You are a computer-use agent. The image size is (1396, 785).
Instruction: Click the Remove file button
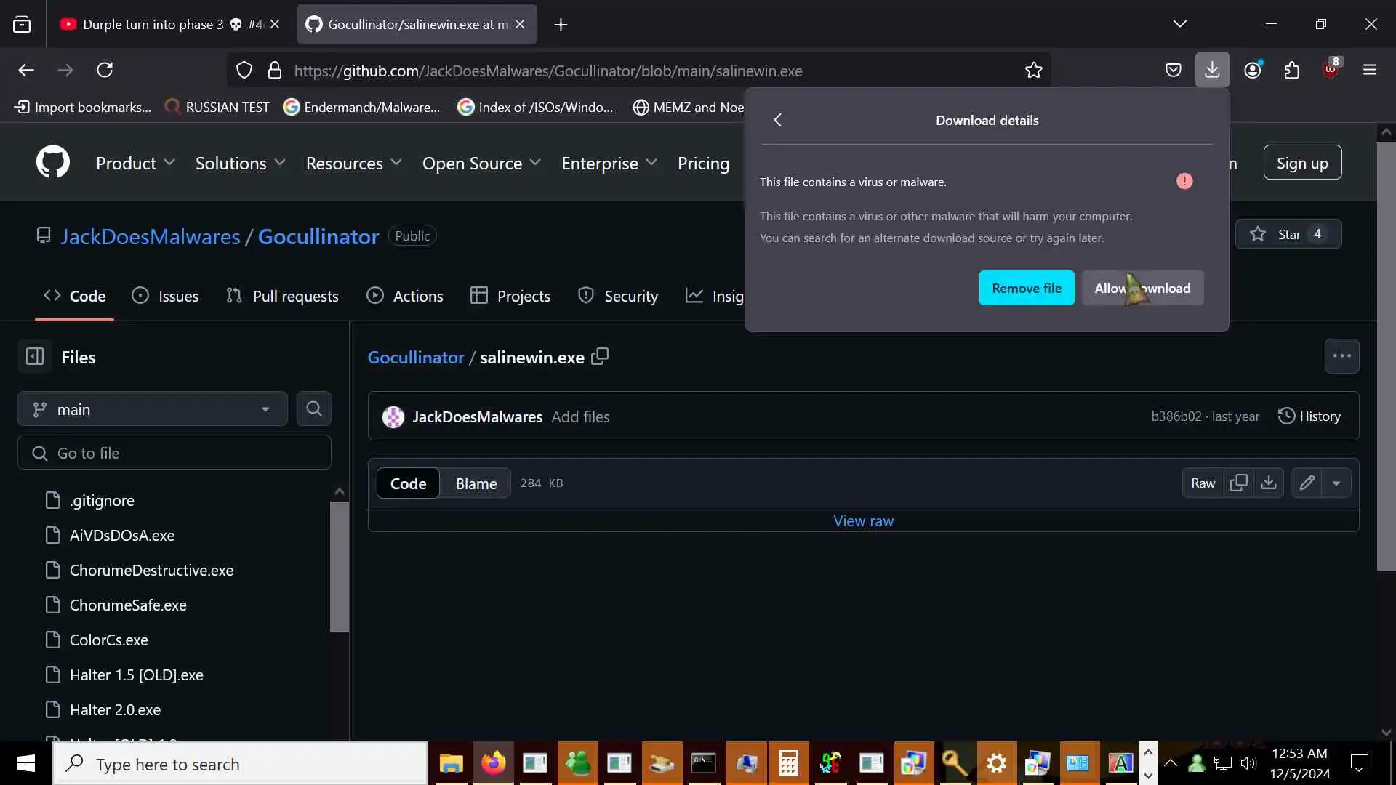[1026, 288]
